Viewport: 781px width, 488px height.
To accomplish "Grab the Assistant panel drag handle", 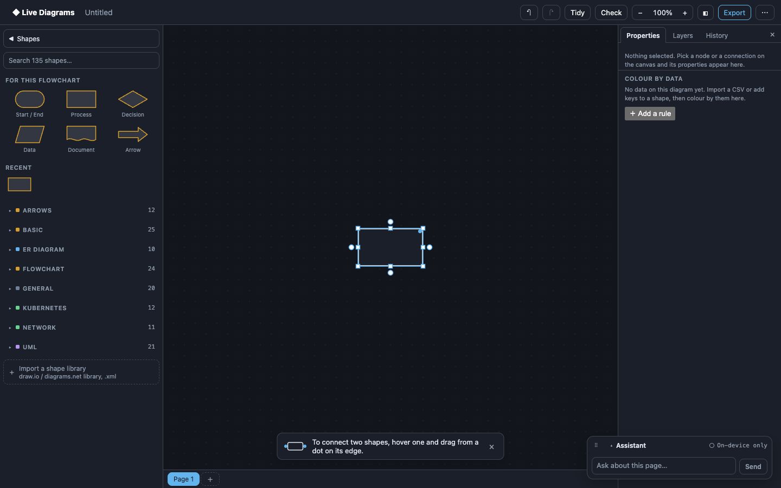I will 596,445.
